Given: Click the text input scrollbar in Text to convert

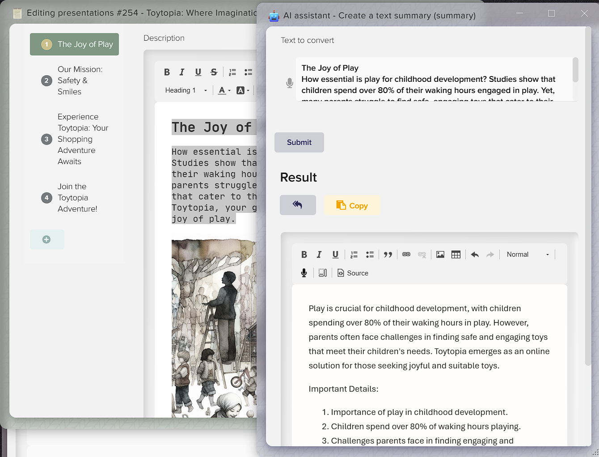Looking at the screenshot, I should (575, 70).
